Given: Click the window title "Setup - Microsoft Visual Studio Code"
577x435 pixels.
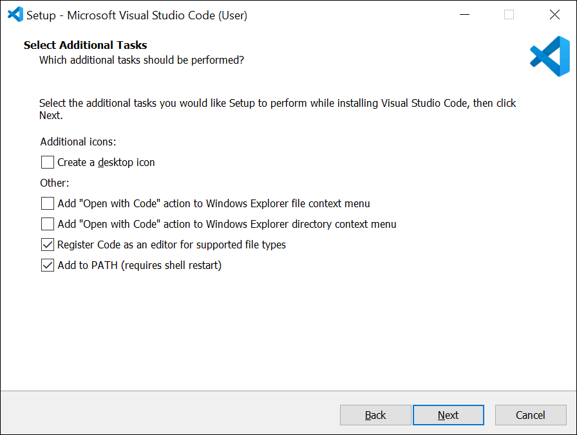Looking at the screenshot, I should 135,14.
